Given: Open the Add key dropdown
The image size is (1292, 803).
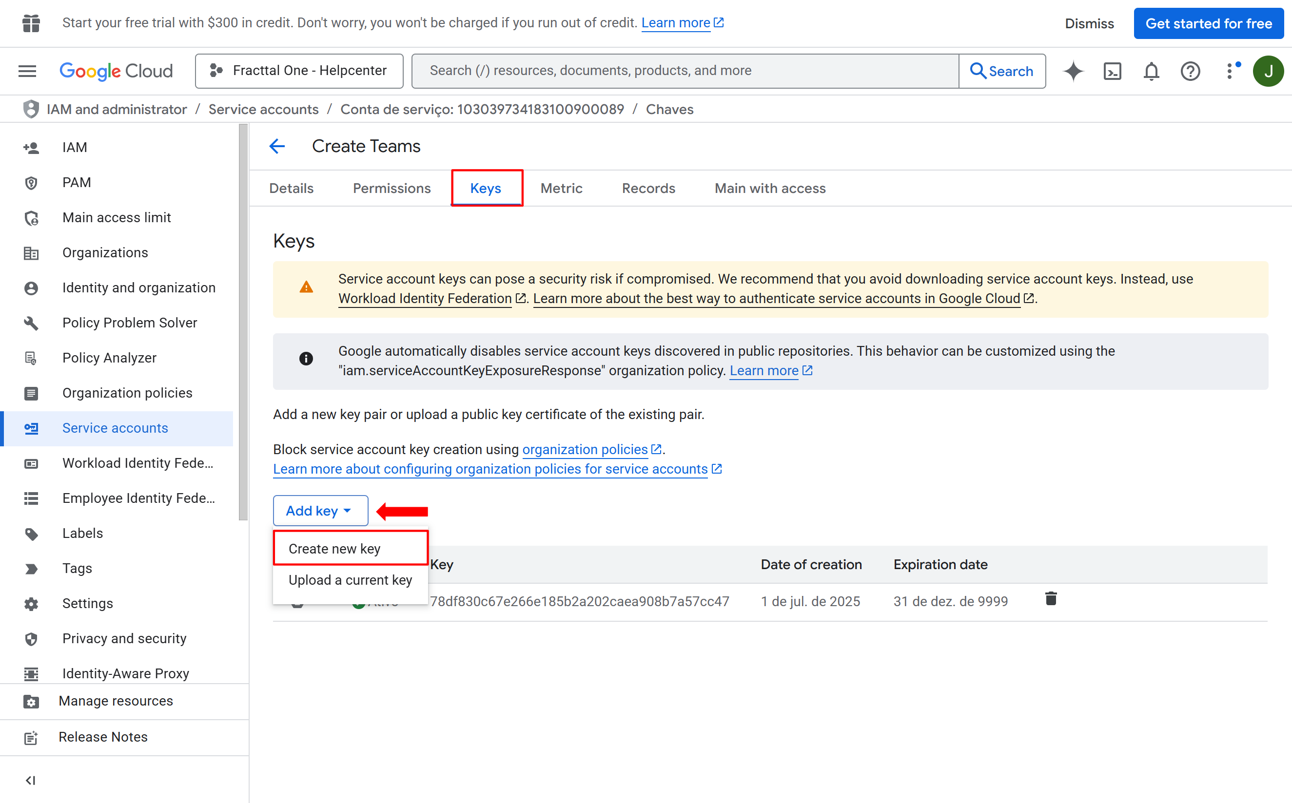Looking at the screenshot, I should tap(320, 510).
